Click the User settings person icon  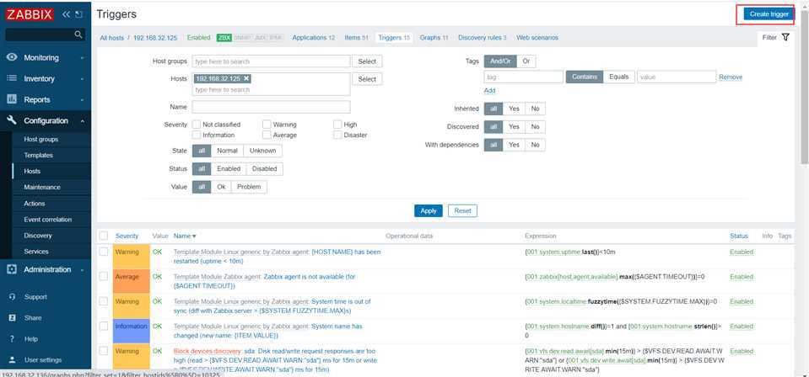(x=13, y=360)
